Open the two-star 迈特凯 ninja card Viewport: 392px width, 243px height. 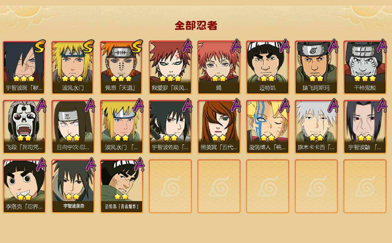click(267, 67)
